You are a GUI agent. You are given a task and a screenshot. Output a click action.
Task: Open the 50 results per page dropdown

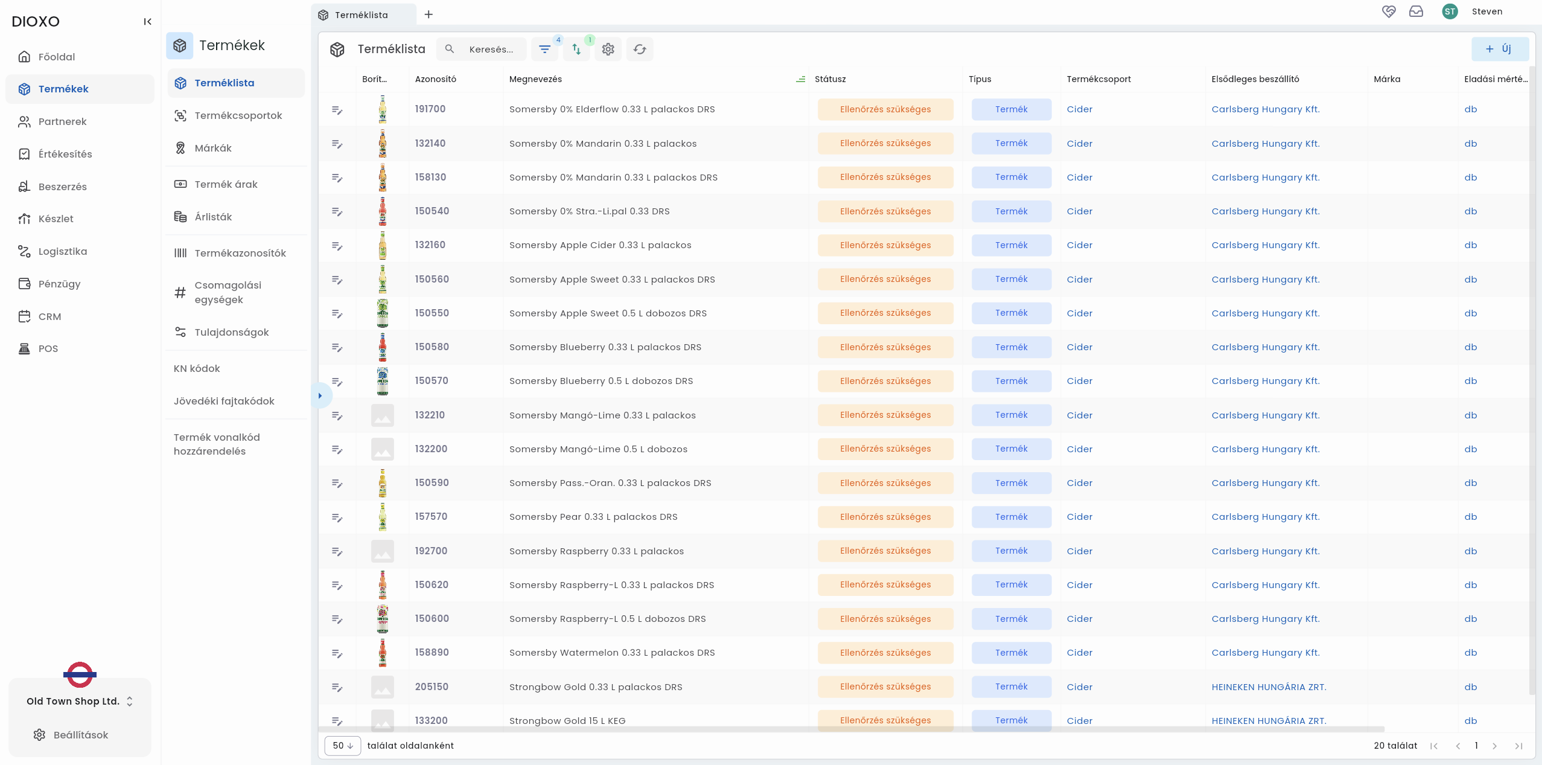[342, 746]
